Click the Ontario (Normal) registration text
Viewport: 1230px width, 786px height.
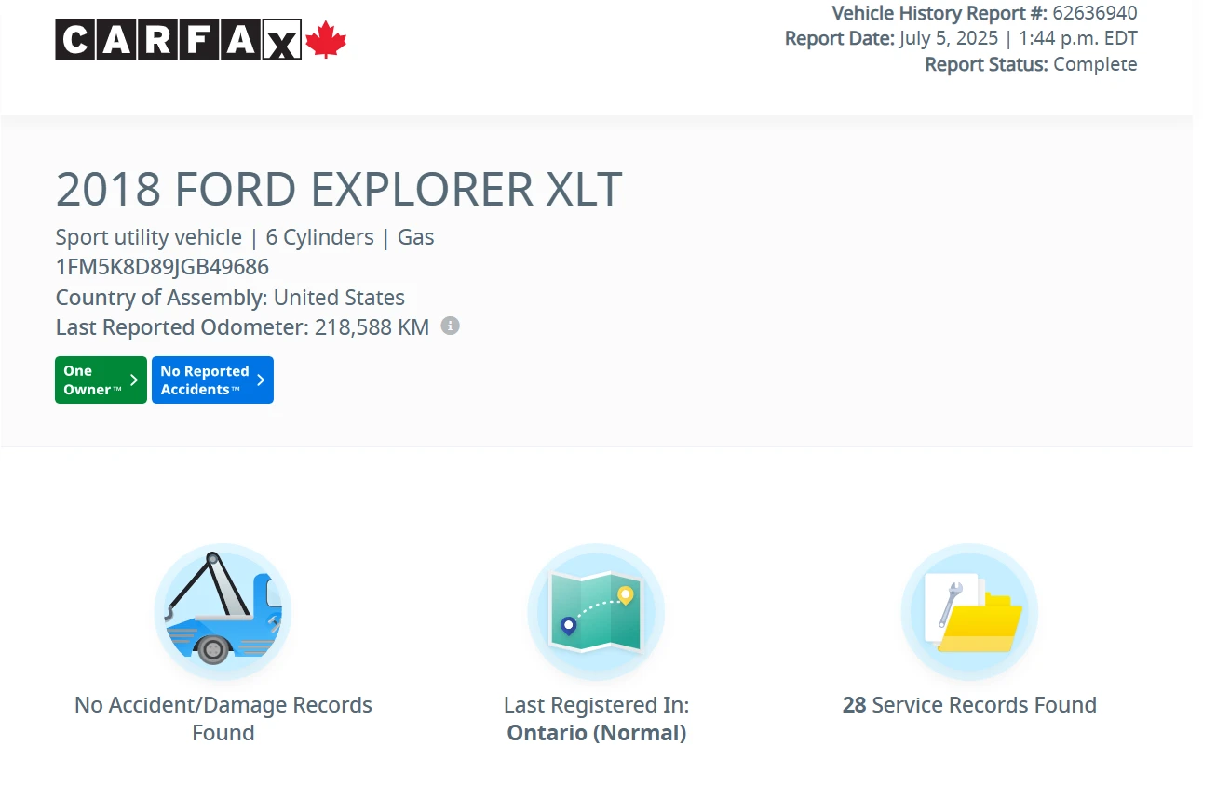point(596,733)
